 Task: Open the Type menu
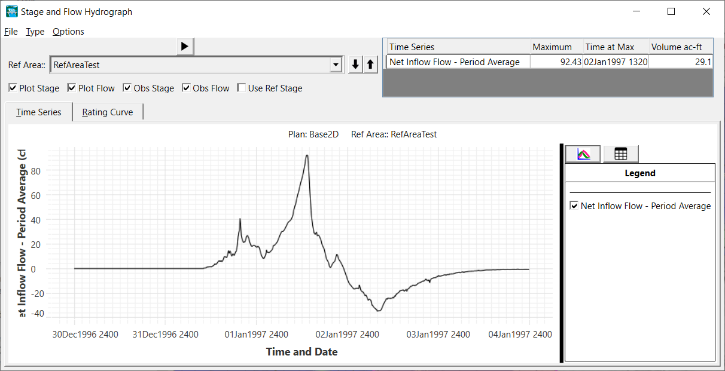tap(35, 32)
